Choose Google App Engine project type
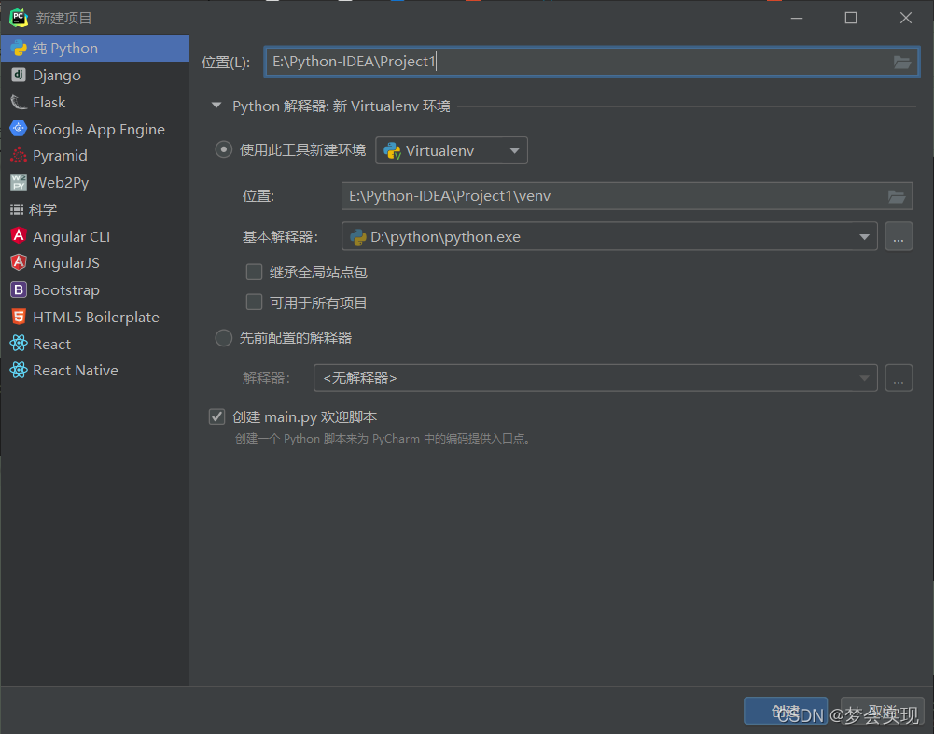The height and width of the screenshot is (734, 934). 95,129
